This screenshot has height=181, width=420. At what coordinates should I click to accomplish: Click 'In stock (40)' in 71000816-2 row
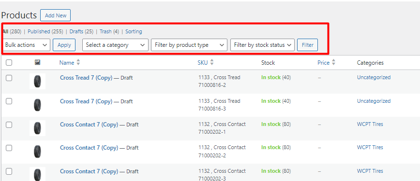click(x=276, y=77)
